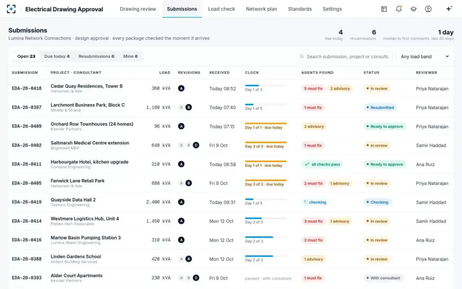Image resolution: width=462 pixels, height=289 pixels.
Task: Click the 5 must fix badge
Action: (x=313, y=89)
